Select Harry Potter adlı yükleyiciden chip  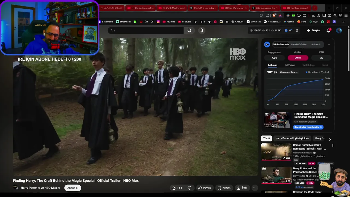point(292,138)
